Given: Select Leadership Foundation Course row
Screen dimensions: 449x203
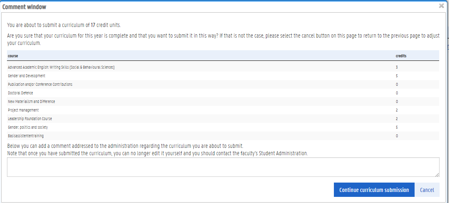Looking at the screenshot, I should click(30, 118).
